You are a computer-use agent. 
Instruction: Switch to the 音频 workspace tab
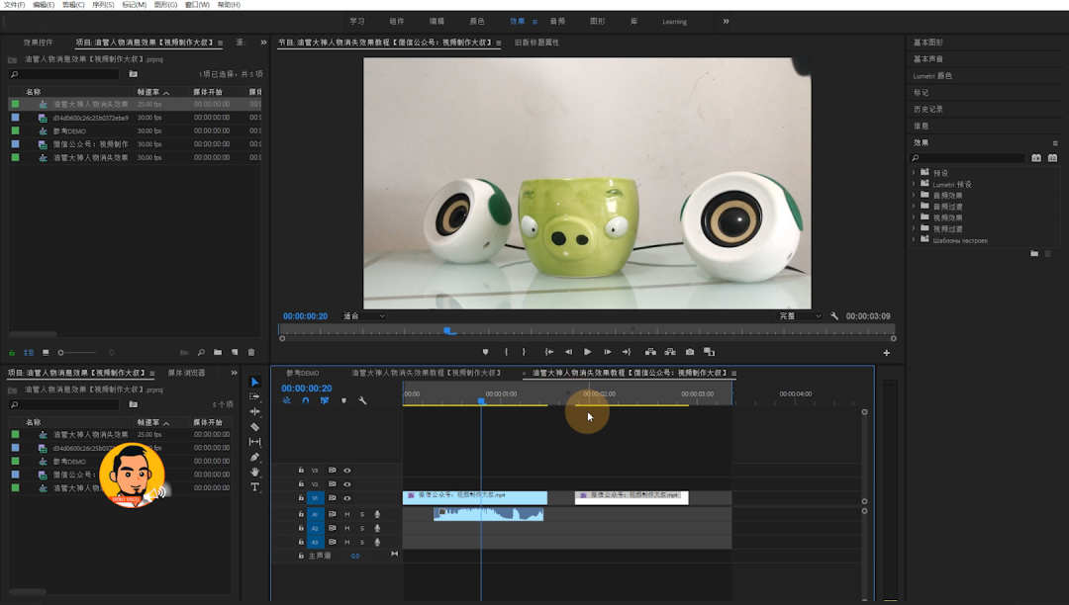(x=557, y=21)
